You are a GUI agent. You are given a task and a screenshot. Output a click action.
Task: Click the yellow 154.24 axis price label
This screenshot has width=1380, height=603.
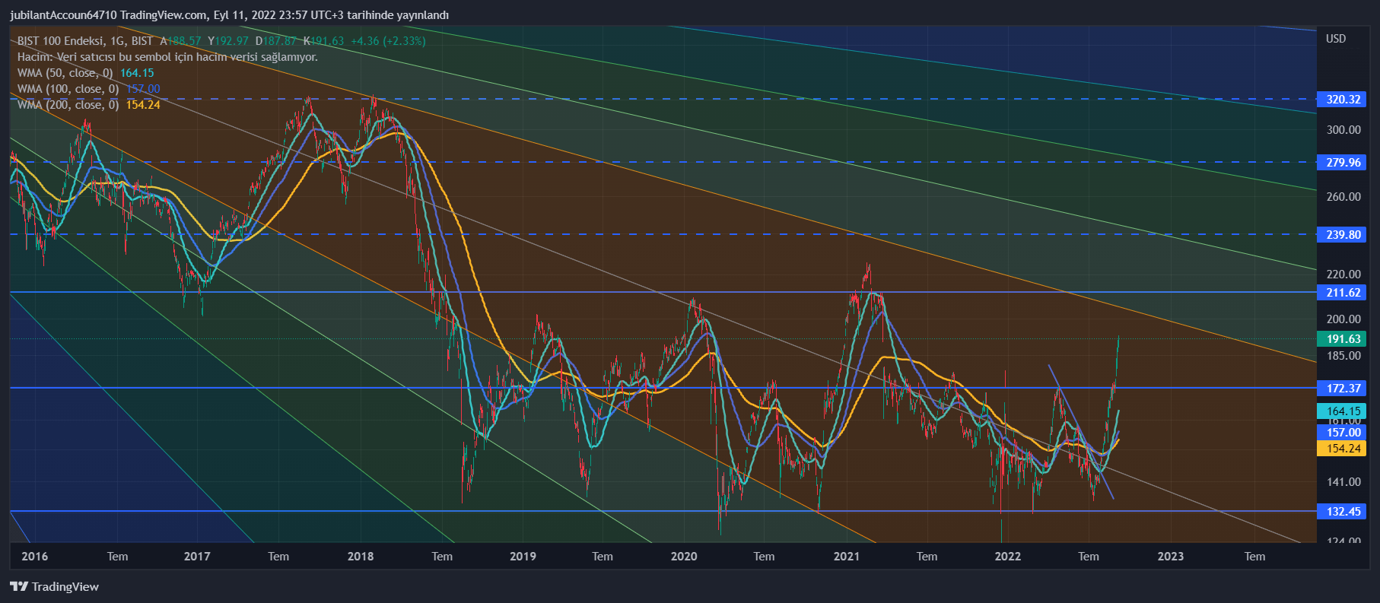coord(1343,449)
